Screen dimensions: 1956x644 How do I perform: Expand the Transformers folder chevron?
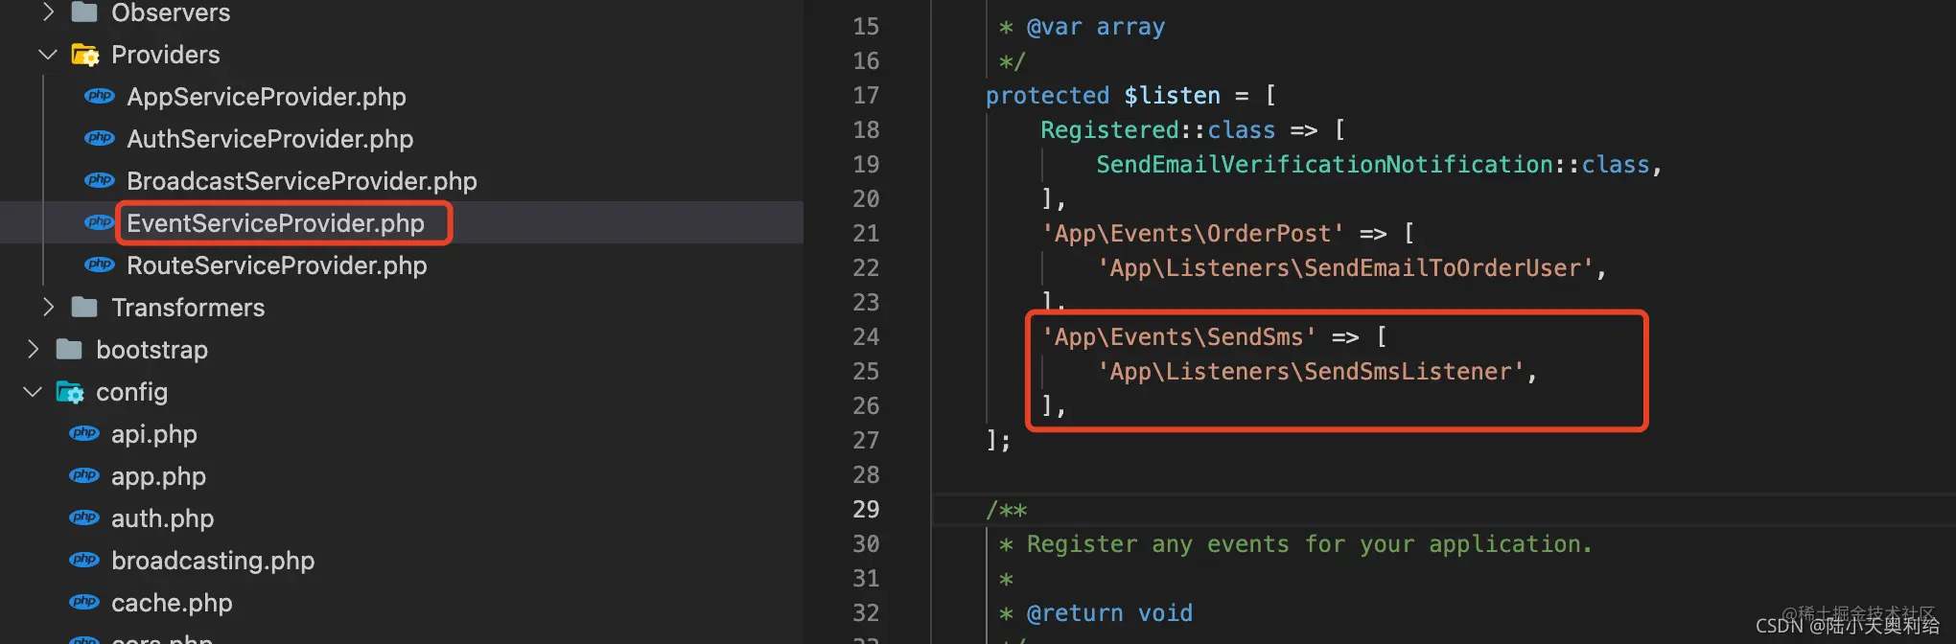click(48, 308)
